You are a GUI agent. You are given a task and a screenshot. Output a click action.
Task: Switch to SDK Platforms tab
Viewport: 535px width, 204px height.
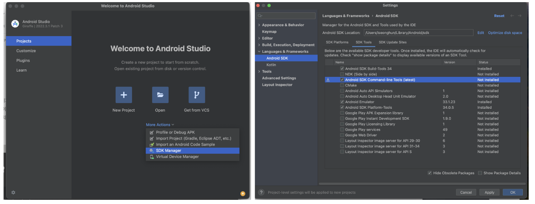coord(337,42)
